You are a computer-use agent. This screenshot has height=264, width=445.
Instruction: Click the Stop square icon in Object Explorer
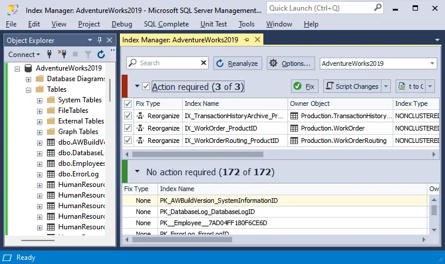75,54
